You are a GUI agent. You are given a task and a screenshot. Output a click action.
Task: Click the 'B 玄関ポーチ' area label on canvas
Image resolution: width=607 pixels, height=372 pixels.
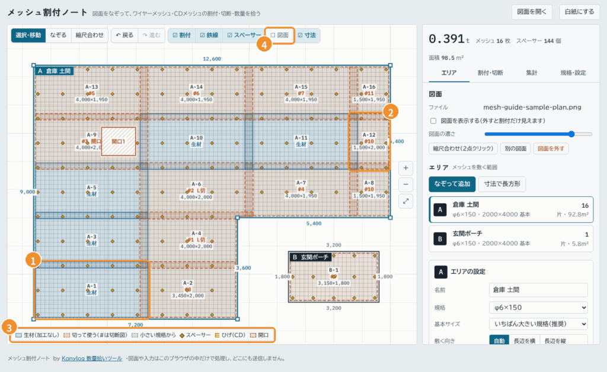pyautogui.click(x=311, y=257)
